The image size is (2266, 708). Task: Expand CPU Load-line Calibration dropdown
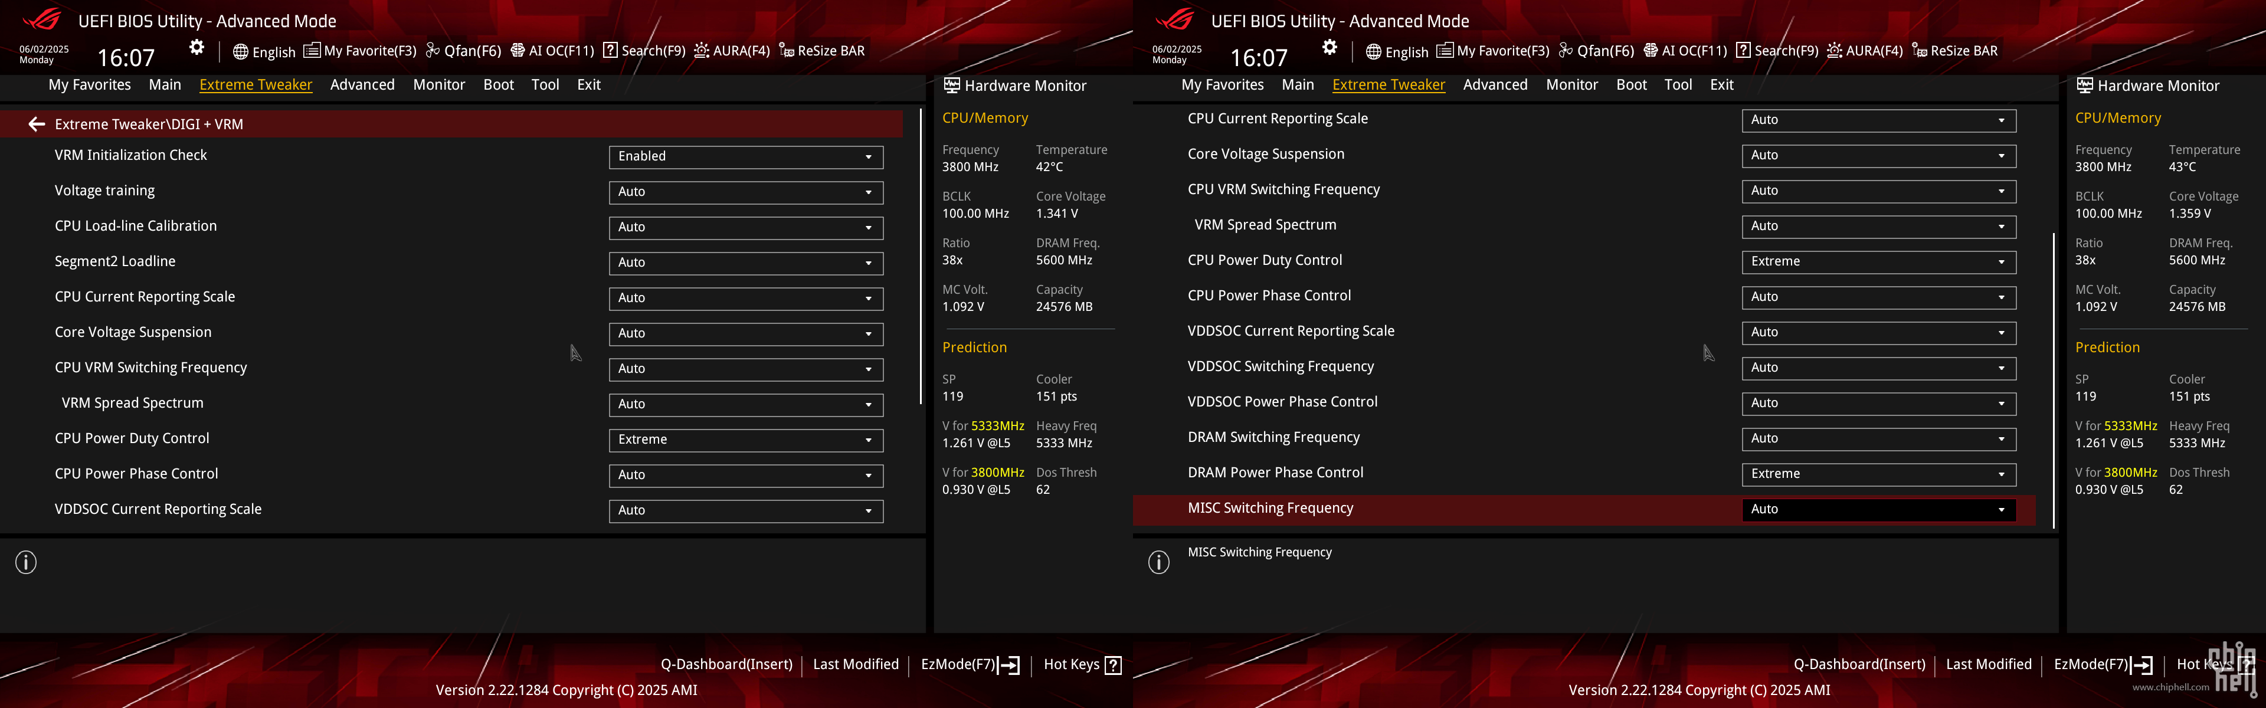pyautogui.click(x=746, y=227)
